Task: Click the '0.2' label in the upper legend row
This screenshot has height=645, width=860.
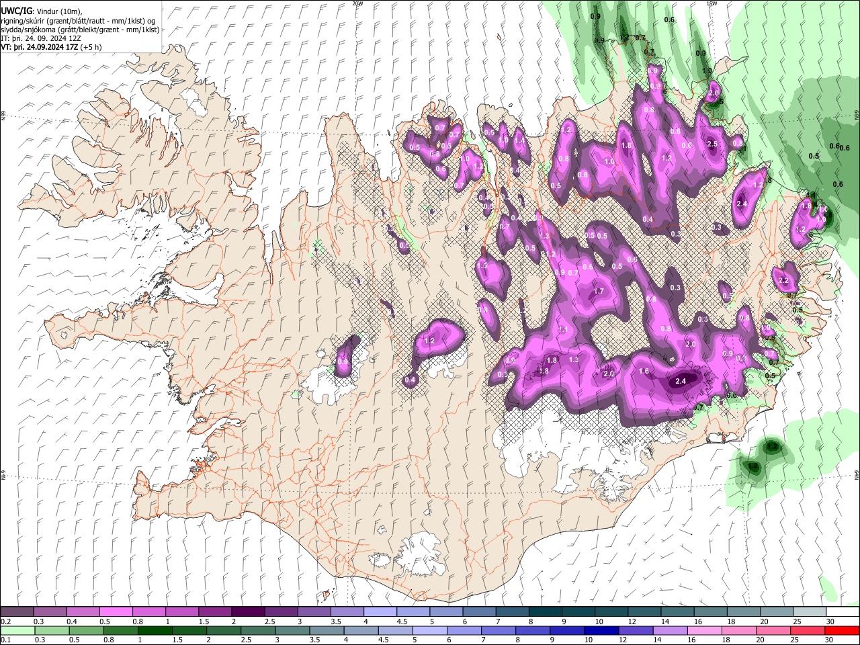Action: click(5, 621)
